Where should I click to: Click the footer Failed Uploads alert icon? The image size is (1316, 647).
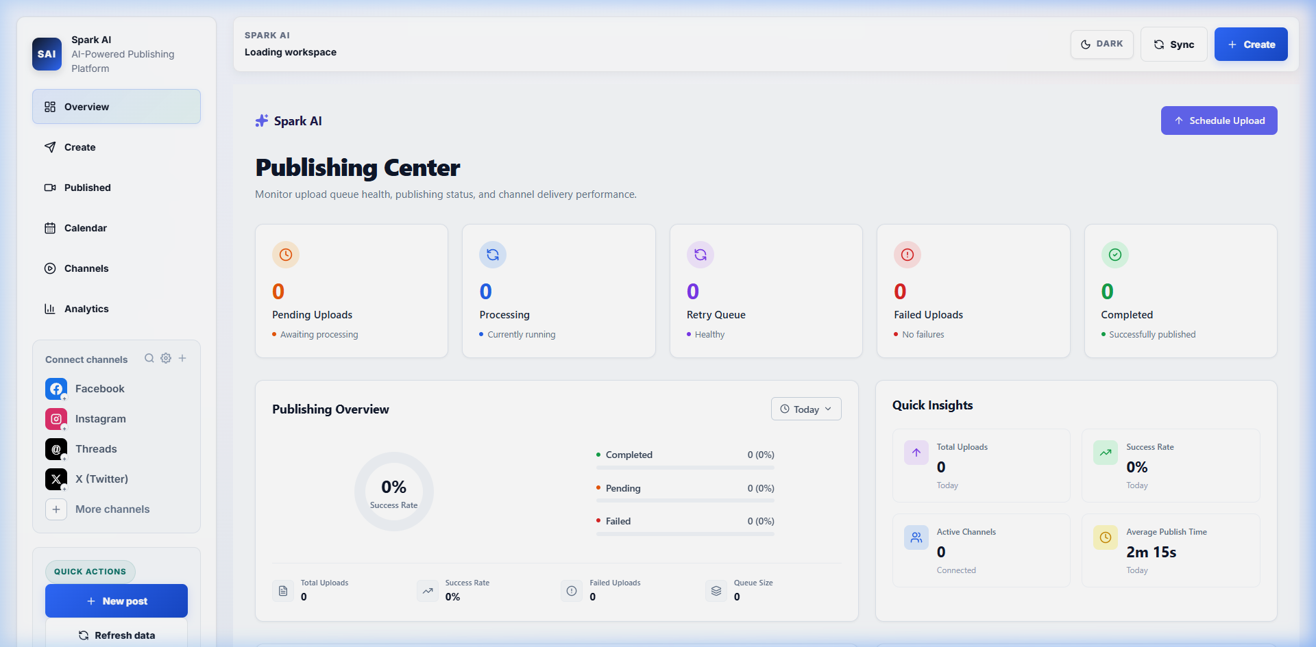click(x=572, y=591)
